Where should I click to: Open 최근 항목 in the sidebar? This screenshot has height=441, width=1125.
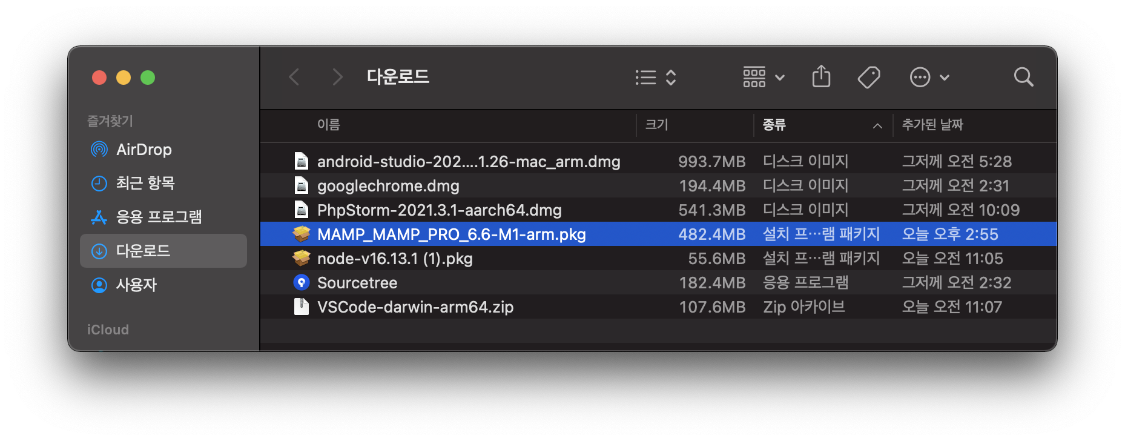point(163,183)
